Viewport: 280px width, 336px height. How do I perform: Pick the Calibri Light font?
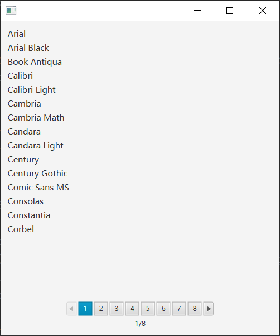tap(31, 90)
